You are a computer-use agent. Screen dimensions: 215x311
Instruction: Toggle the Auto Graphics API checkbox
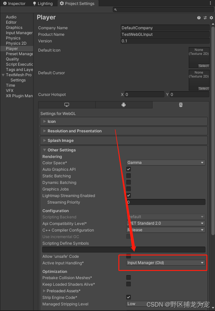(x=128, y=169)
